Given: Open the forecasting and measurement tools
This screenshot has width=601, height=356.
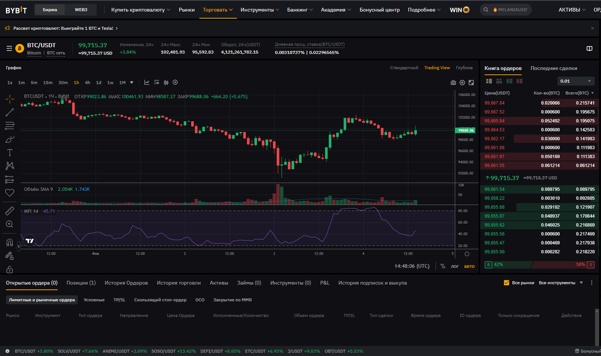Looking at the screenshot, I should 10,179.
